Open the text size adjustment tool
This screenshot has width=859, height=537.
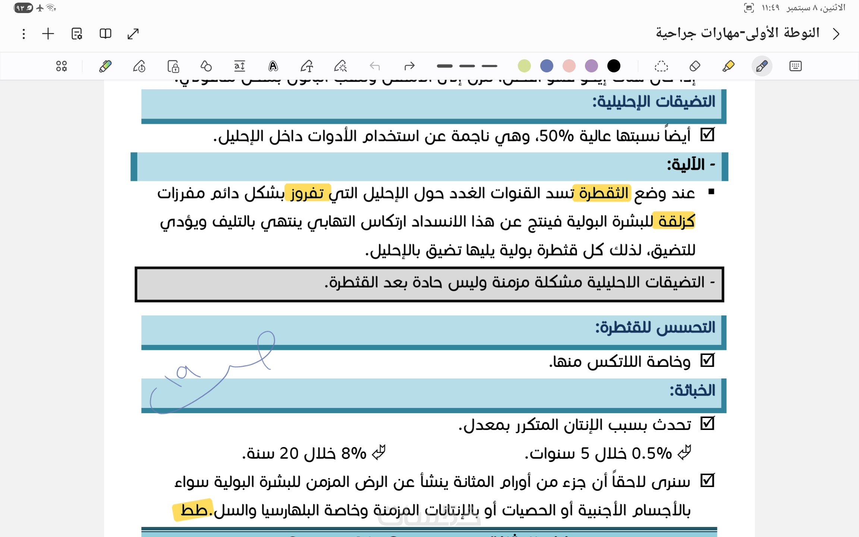239,66
